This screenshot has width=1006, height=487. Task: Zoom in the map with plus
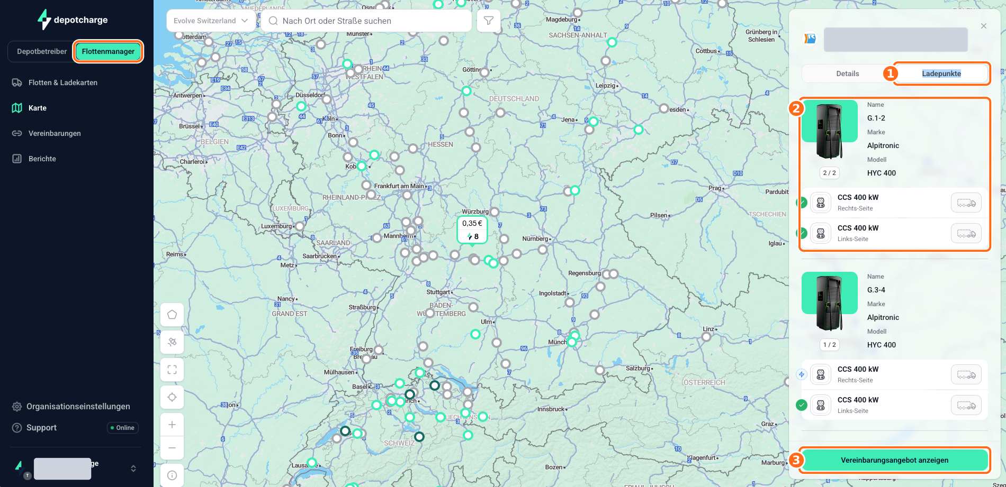(x=172, y=425)
